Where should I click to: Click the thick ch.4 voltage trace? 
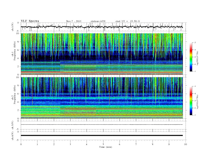pyautogui.click(x=102, y=136)
